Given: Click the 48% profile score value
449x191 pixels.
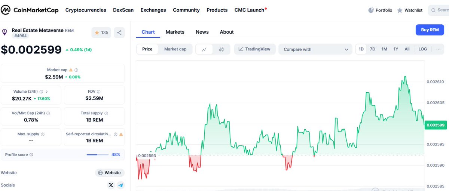Looking at the screenshot, I should tap(116, 155).
